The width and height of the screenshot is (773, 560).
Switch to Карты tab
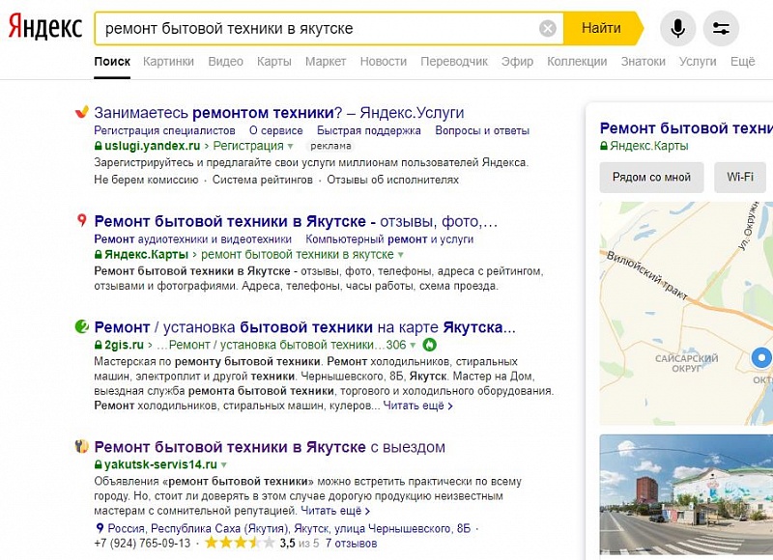coord(274,62)
